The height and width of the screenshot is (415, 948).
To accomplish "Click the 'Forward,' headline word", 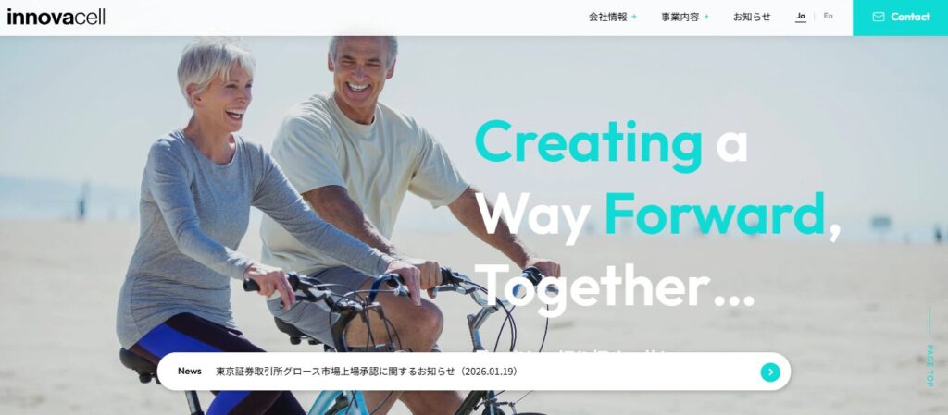I will click(x=722, y=215).
